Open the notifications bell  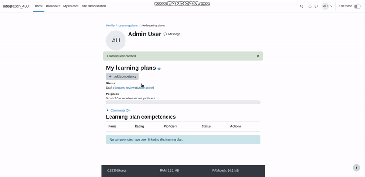[310, 6]
